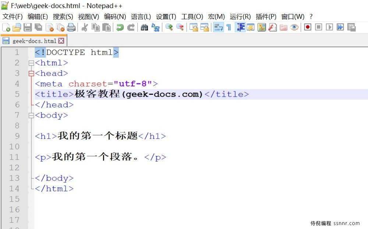This screenshot has width=368, height=229.
Task: Click the New file toolbar icon
Action: [x=6, y=28]
